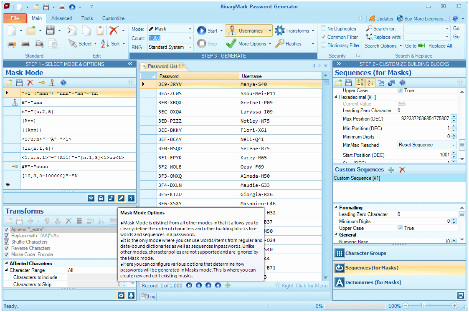The height and width of the screenshot is (312, 469).
Task: Click the Usernames button
Action: pyautogui.click(x=248, y=30)
